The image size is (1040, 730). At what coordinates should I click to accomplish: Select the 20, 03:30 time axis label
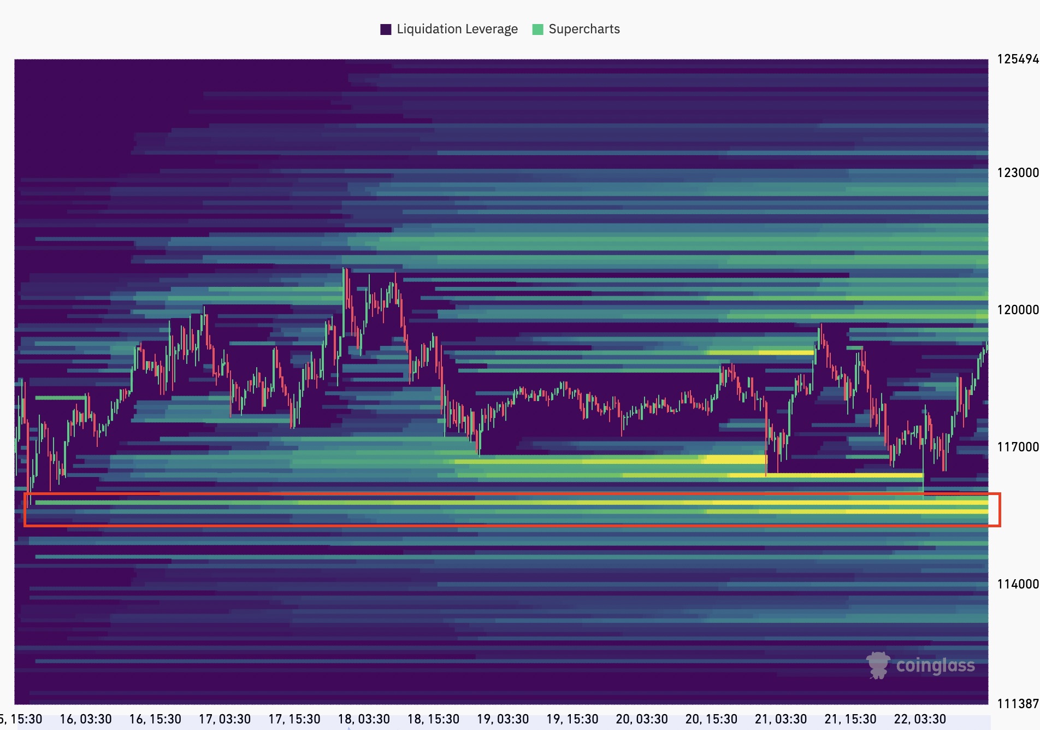pyautogui.click(x=642, y=719)
